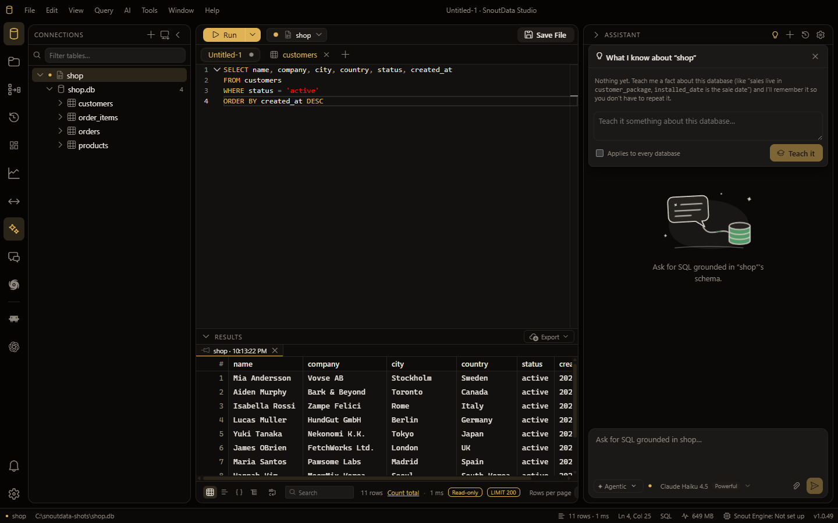
Task: Open the query history clock icon
Action: pos(14,117)
